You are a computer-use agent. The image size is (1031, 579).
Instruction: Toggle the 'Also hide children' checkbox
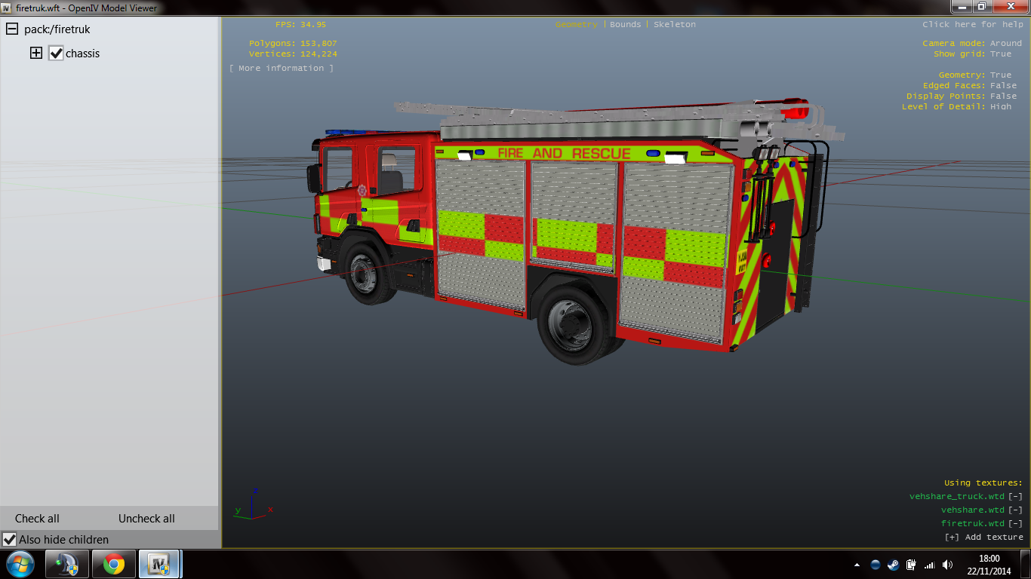(x=10, y=540)
